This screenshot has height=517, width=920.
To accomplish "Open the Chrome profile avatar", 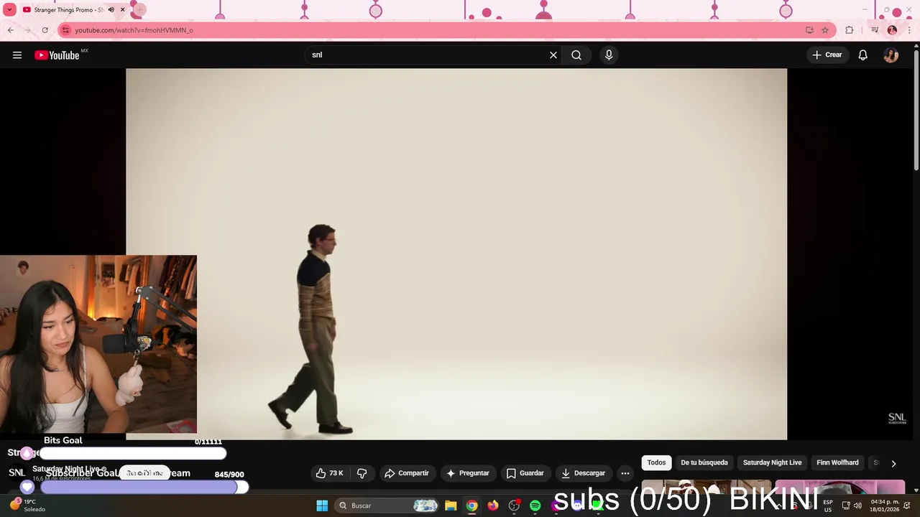I will coord(892,30).
